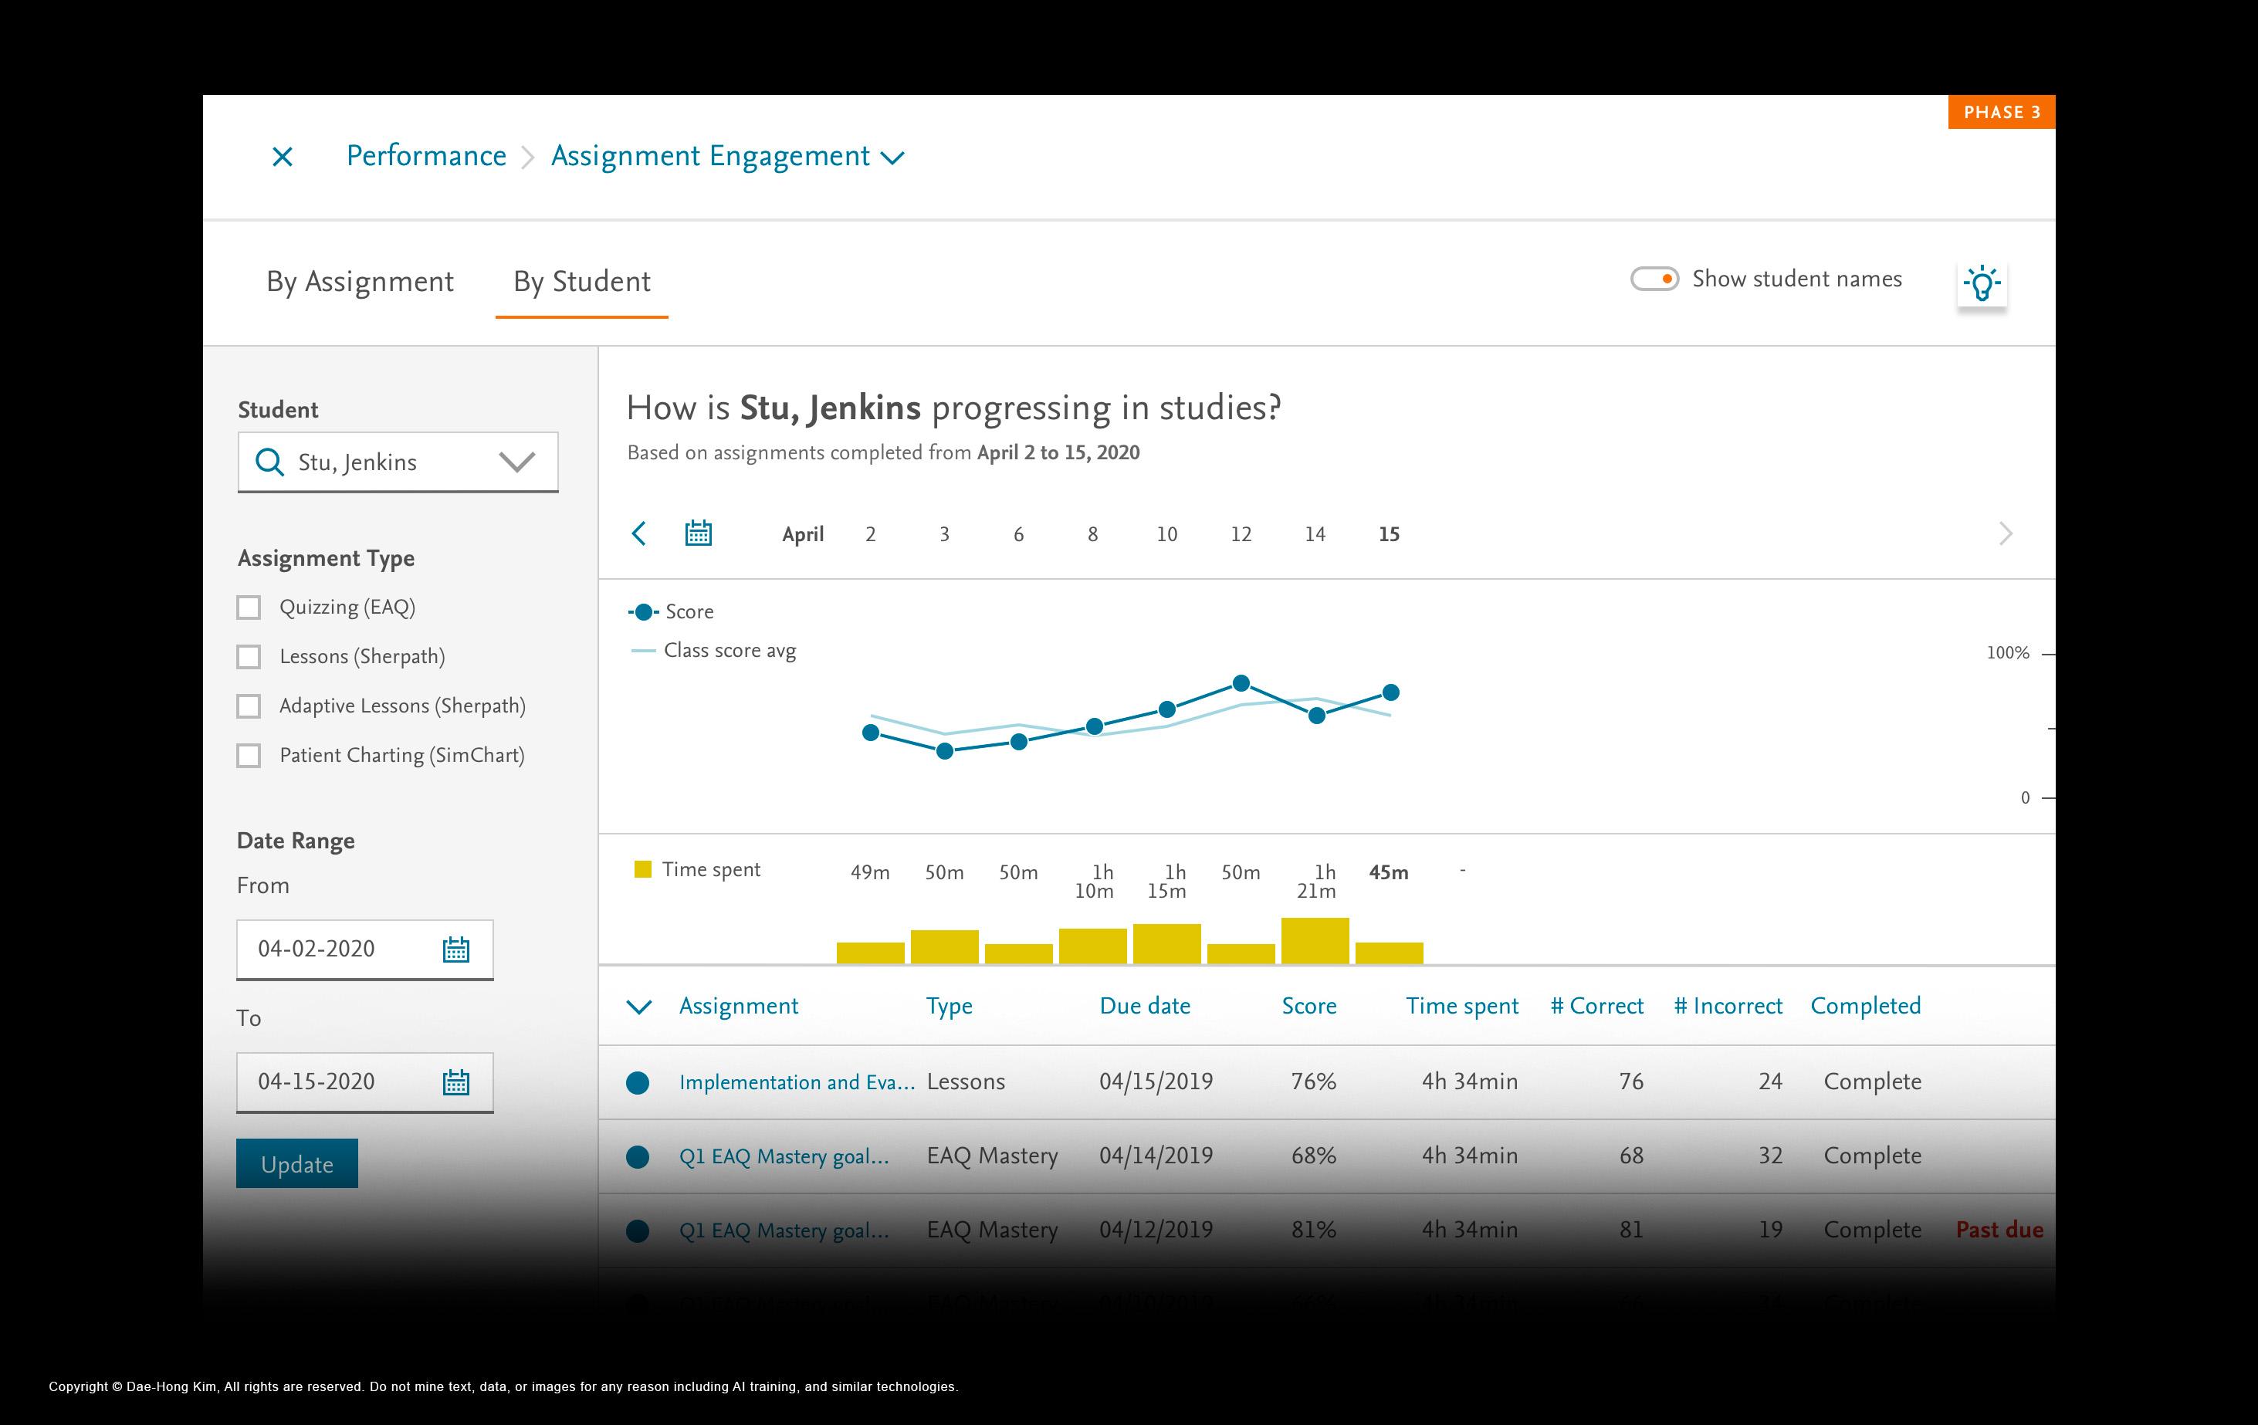Screen dimensions: 2258x1425
Task: Click the search magnifier in Student field
Action: click(269, 462)
